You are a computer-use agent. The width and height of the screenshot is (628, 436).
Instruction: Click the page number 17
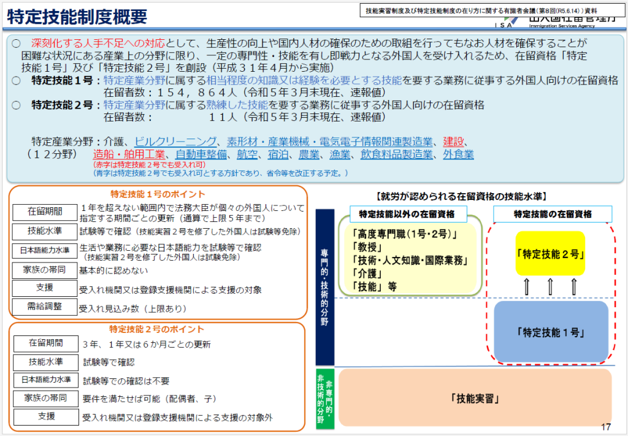click(x=605, y=427)
